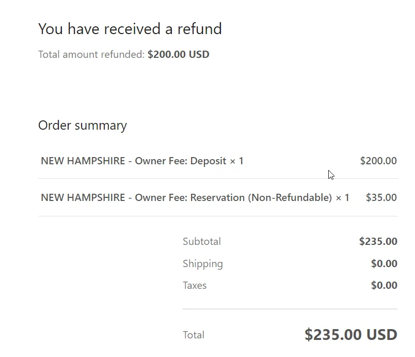The width and height of the screenshot is (415, 357).
Task: Click the divider line below the Deposit row
Action: tap(218, 179)
